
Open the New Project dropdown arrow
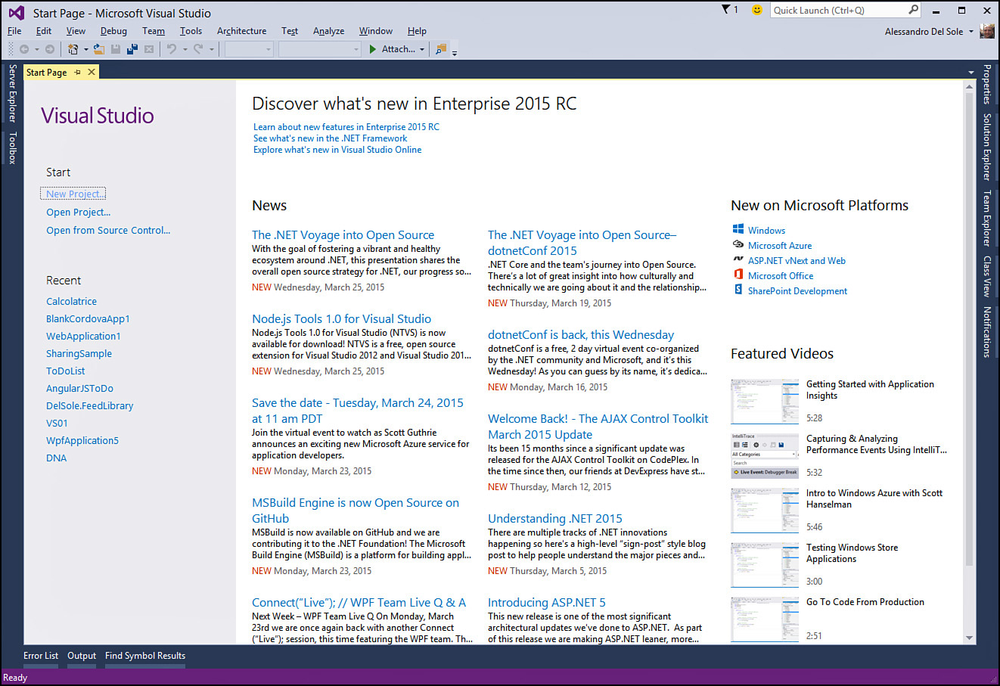pyautogui.click(x=86, y=50)
